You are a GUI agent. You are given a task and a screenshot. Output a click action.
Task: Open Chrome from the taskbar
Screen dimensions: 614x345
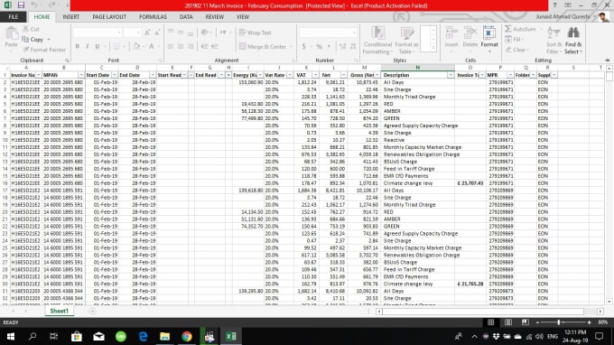coord(187,336)
